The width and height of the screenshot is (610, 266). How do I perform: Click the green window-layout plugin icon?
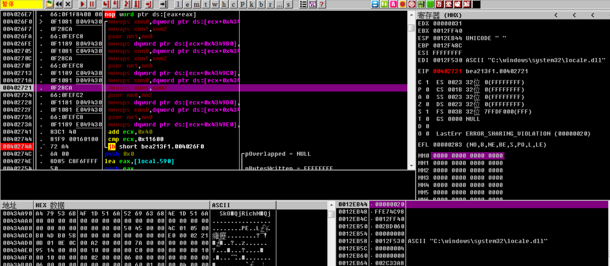tap(430, 4)
